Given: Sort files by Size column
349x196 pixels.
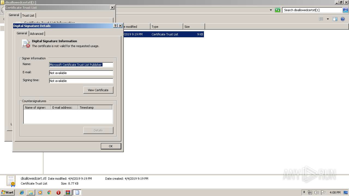Looking at the screenshot, I should point(194,27).
